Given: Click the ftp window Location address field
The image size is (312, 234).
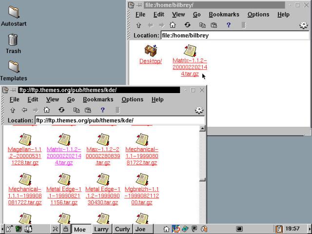Looking at the screenshot, I should (119, 120).
